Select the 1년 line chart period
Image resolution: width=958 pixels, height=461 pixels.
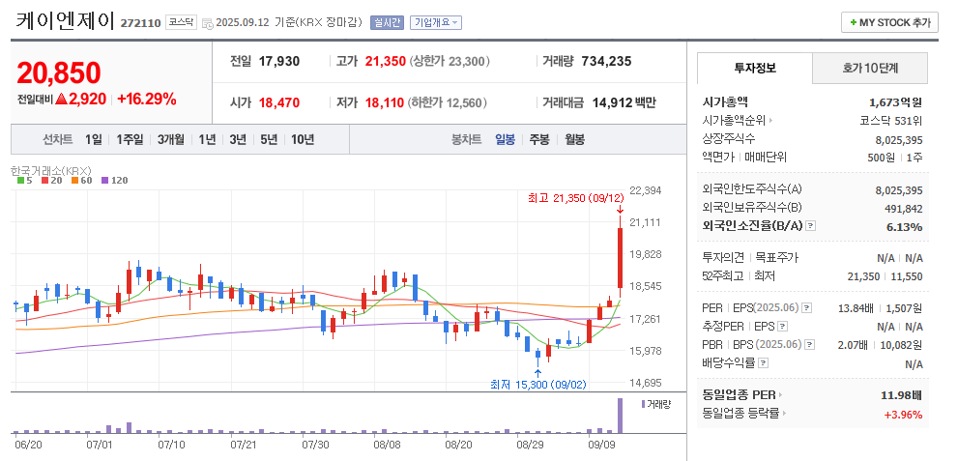click(x=207, y=140)
